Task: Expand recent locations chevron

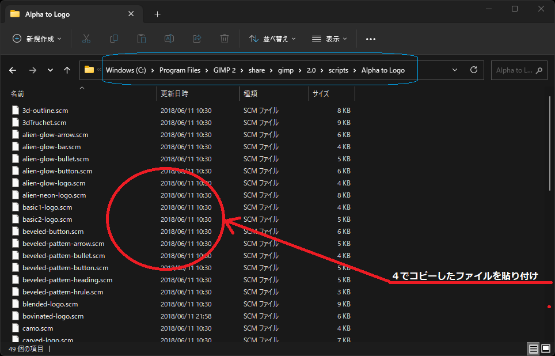Action: [50, 70]
